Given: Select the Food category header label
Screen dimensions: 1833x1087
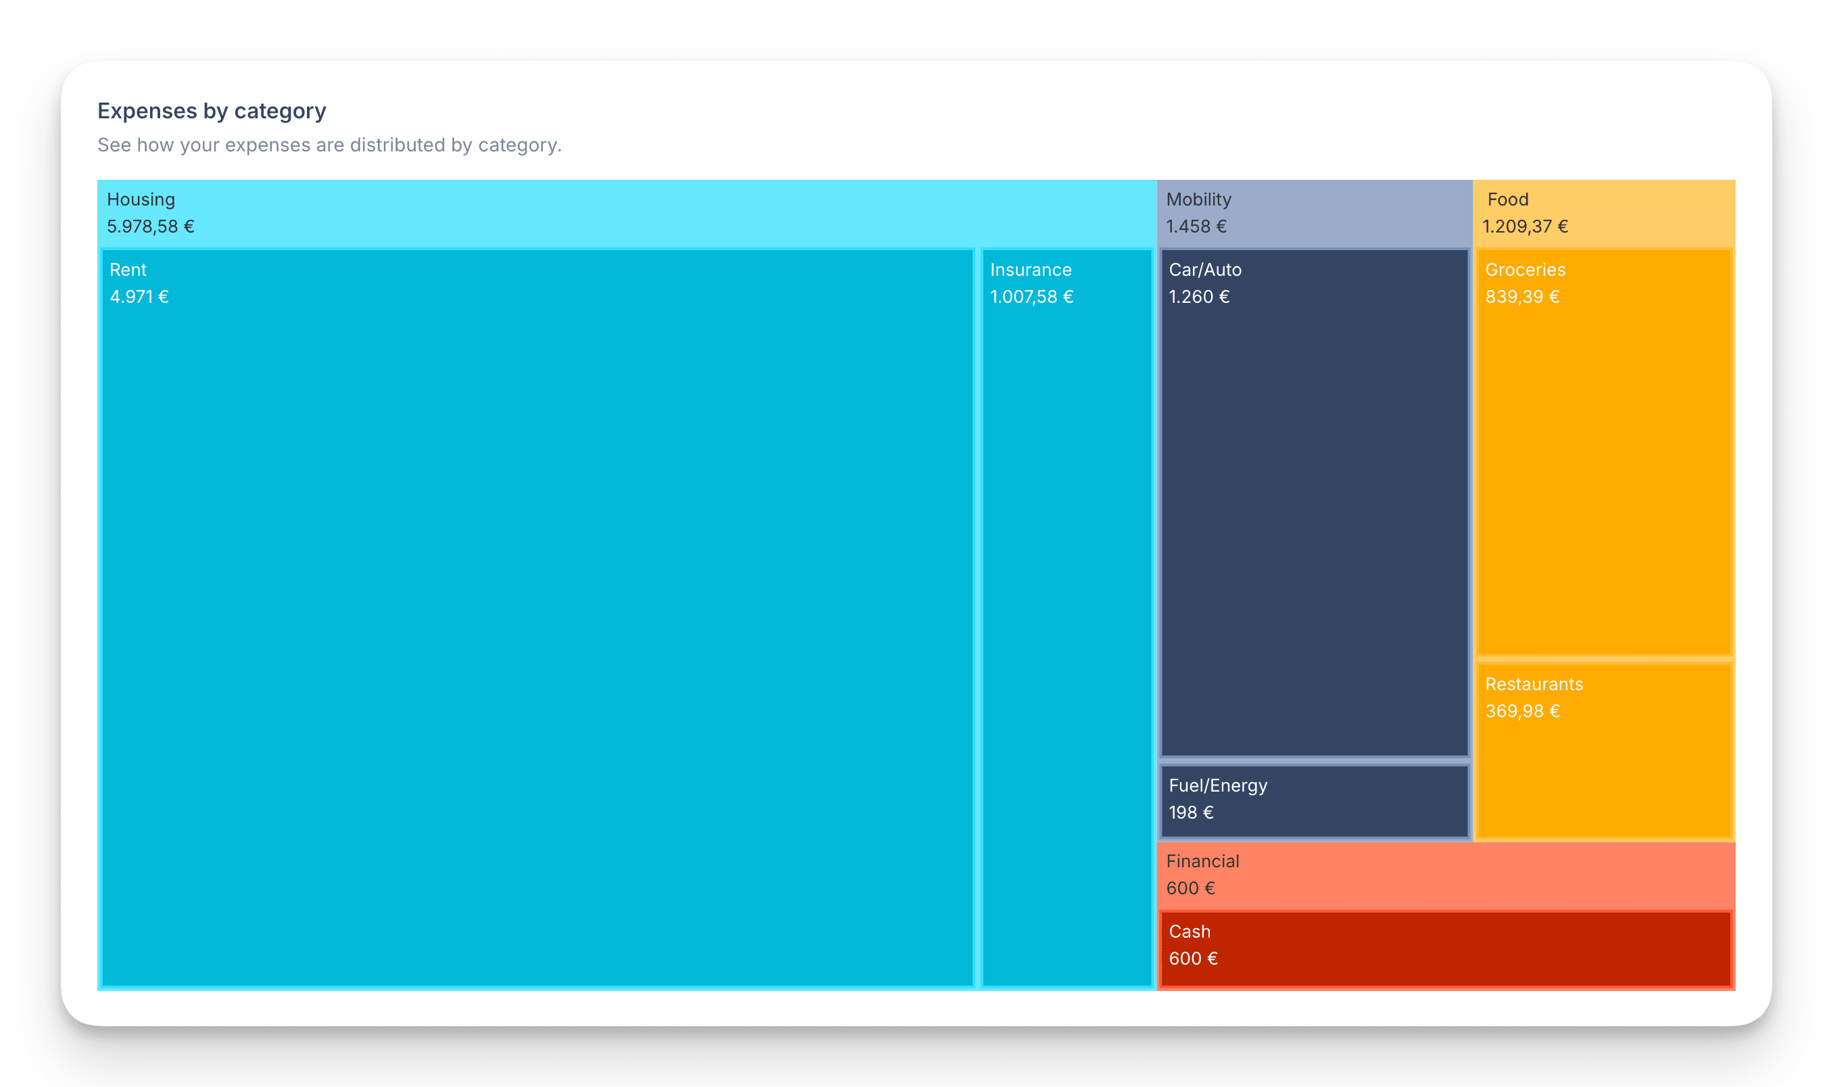Looking at the screenshot, I should [x=1507, y=199].
